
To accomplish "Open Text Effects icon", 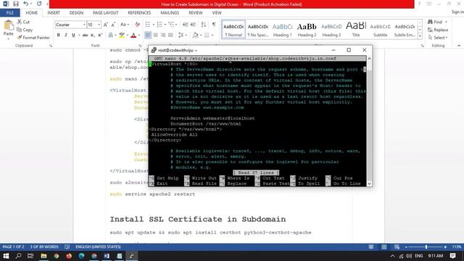I will point(111,36).
